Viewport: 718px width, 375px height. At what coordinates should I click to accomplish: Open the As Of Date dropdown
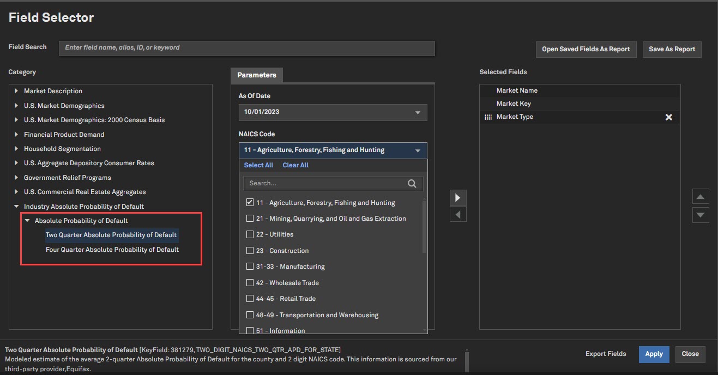point(333,112)
